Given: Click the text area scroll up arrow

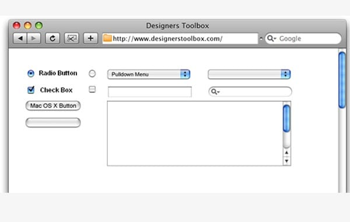Looking at the screenshot, I should point(286,152).
